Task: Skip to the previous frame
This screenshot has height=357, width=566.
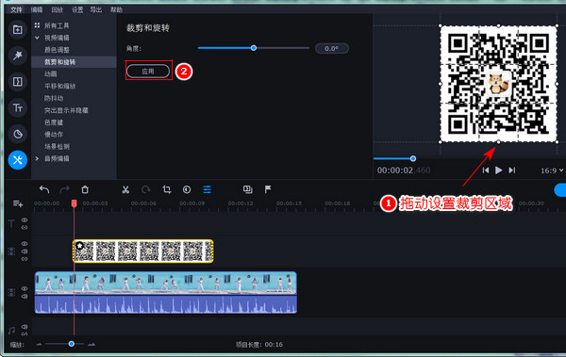Action: tap(486, 170)
